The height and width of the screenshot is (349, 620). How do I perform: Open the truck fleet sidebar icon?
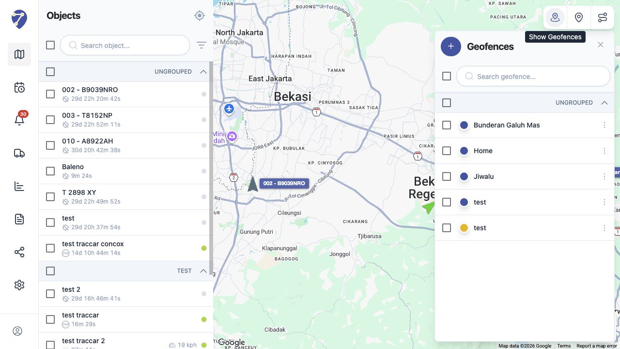click(x=19, y=153)
